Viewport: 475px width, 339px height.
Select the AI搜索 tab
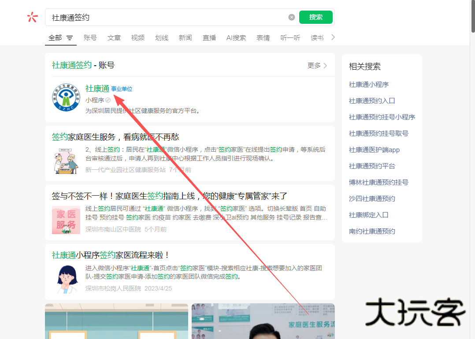click(x=236, y=38)
